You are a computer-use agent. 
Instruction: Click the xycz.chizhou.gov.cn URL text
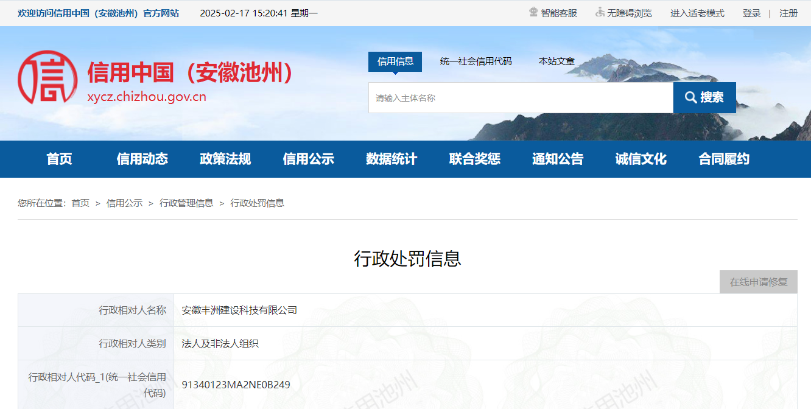coord(147,97)
